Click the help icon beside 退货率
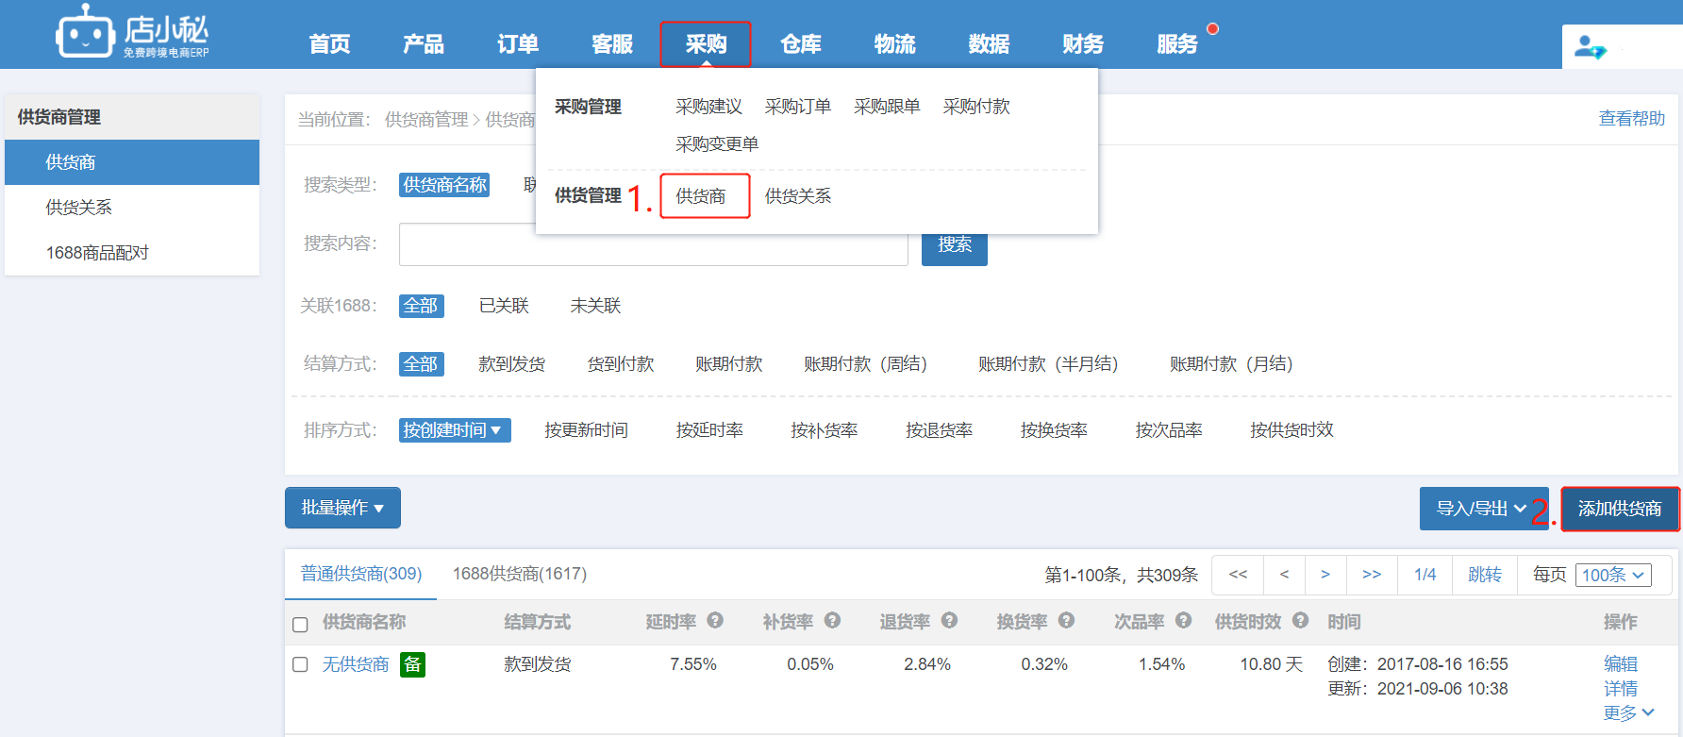The height and width of the screenshot is (737, 1683). click(949, 620)
